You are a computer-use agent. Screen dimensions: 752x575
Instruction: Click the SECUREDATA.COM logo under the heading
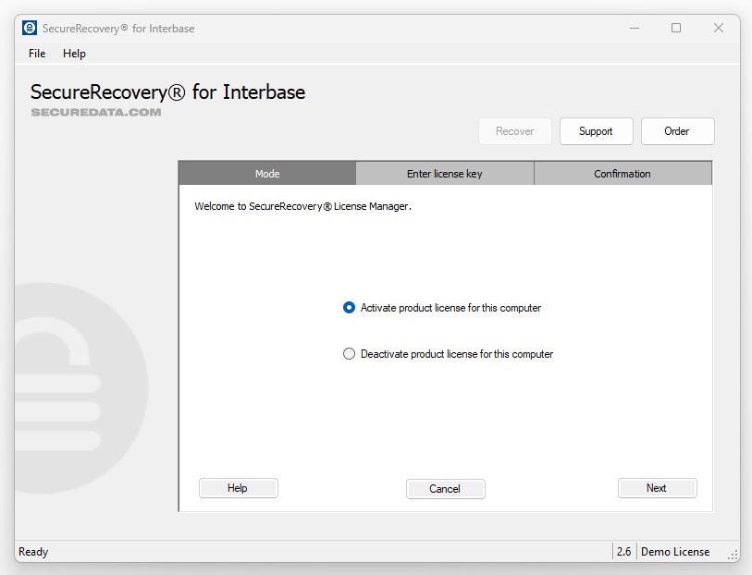click(x=96, y=113)
